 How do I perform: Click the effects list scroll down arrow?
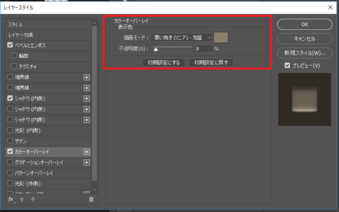94,189
